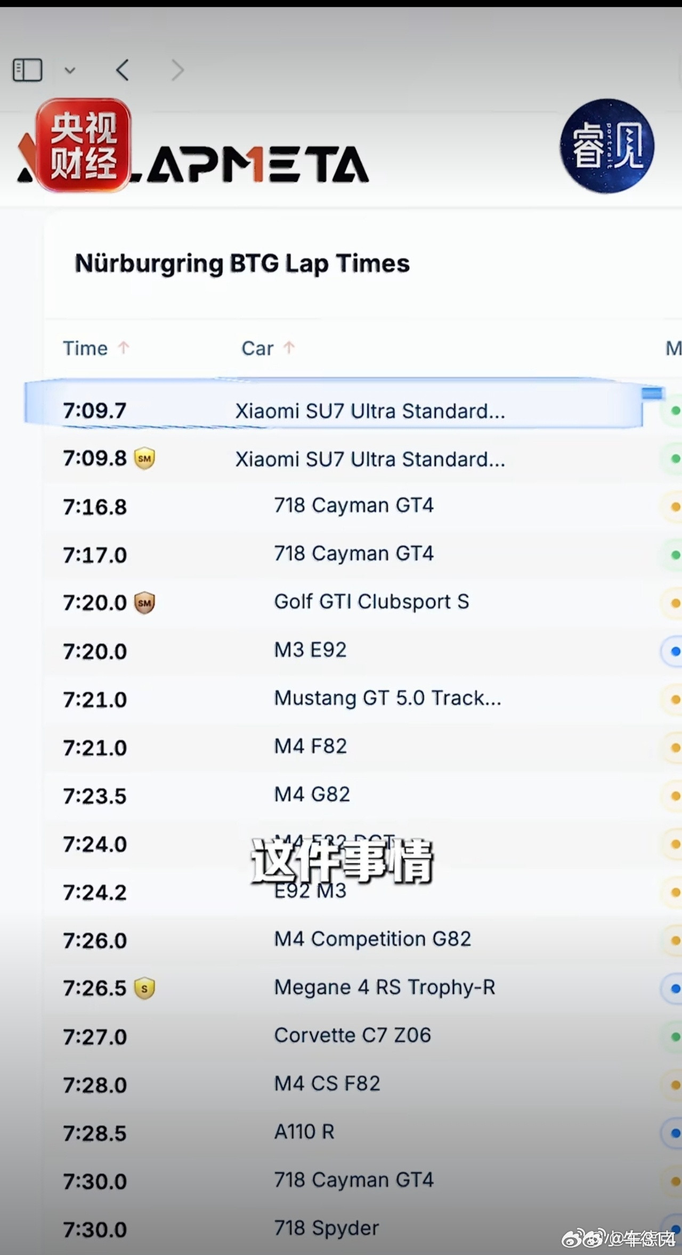
Task: Open the 718 Spyder entry
Action: tap(326, 1228)
